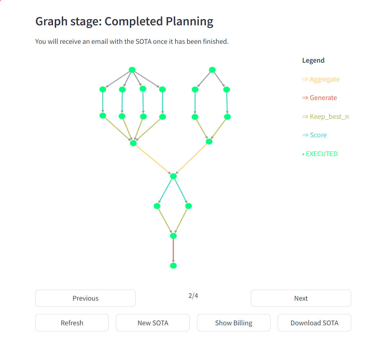Click the red Generate edge line
The image size is (381, 340).
pos(173,251)
